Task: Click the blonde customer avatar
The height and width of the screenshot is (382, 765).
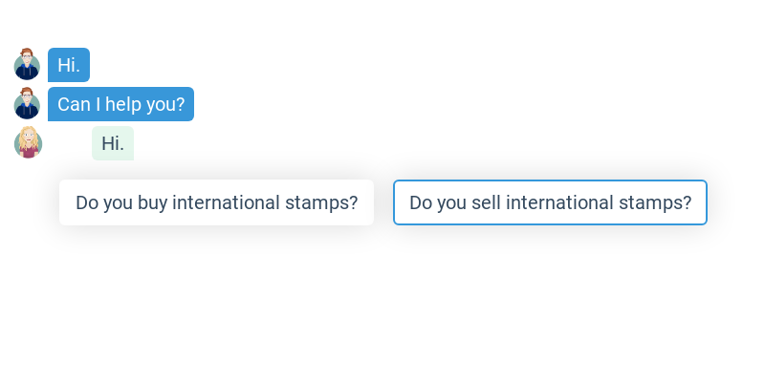Action: [29, 143]
